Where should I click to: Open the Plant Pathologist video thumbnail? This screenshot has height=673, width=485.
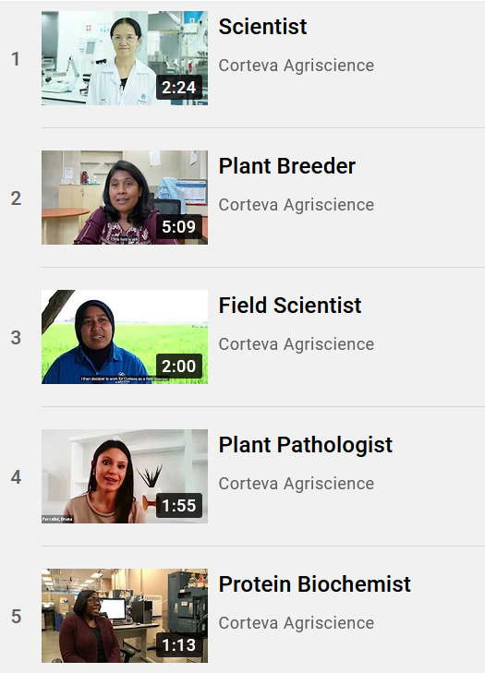[x=125, y=476]
